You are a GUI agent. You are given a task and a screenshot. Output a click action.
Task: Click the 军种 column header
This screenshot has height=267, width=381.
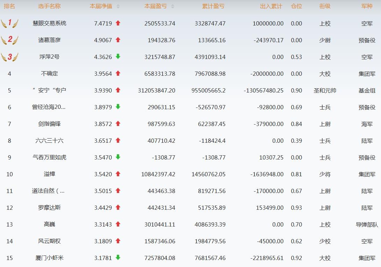[367, 6]
